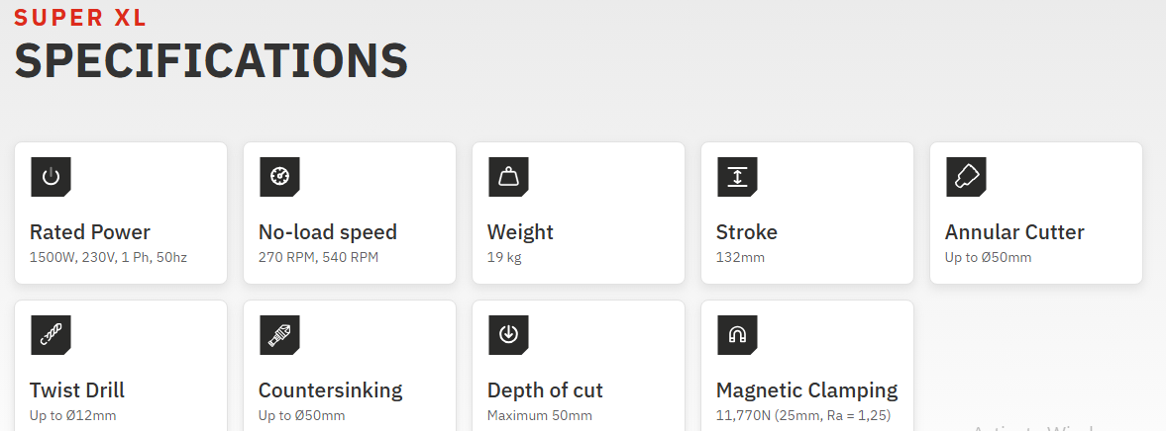
Task: Click the Weight icon
Action: [x=508, y=177]
